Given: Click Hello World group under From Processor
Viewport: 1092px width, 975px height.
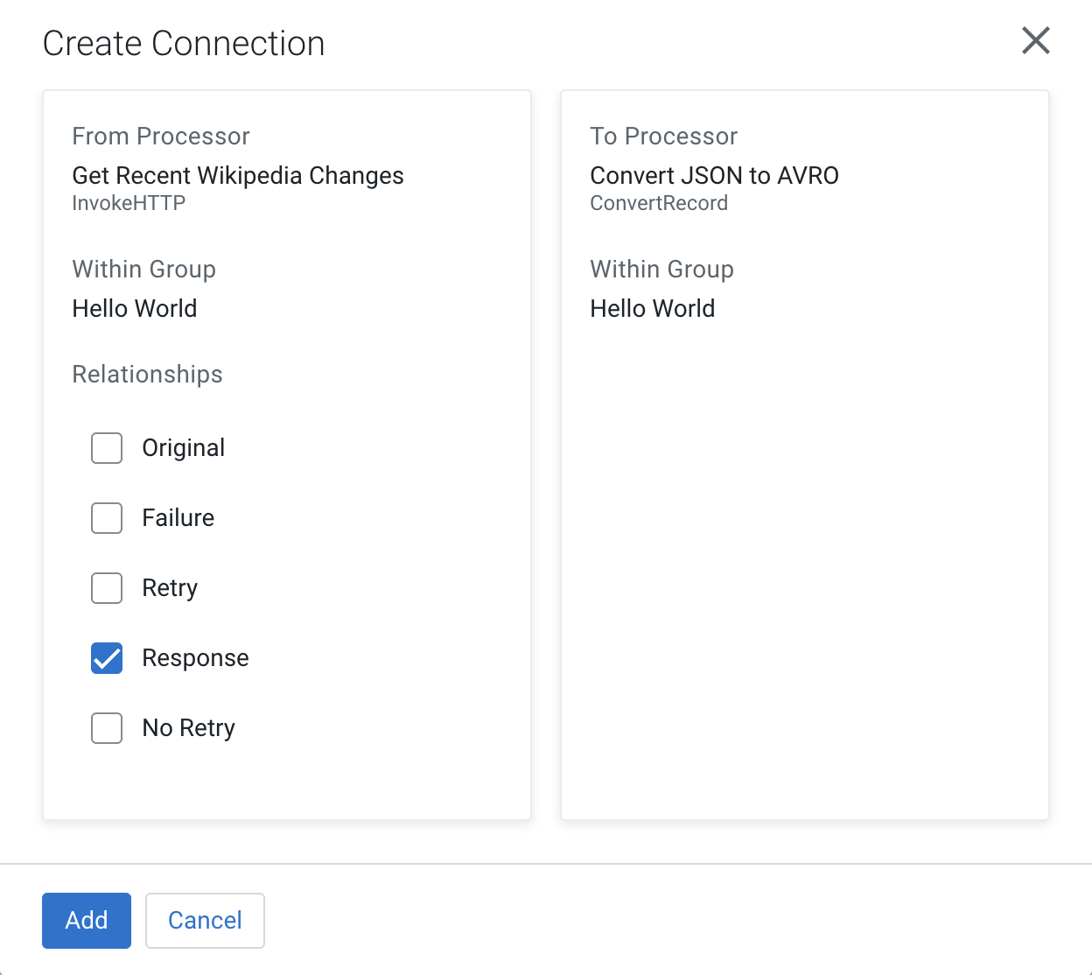Looking at the screenshot, I should (134, 309).
